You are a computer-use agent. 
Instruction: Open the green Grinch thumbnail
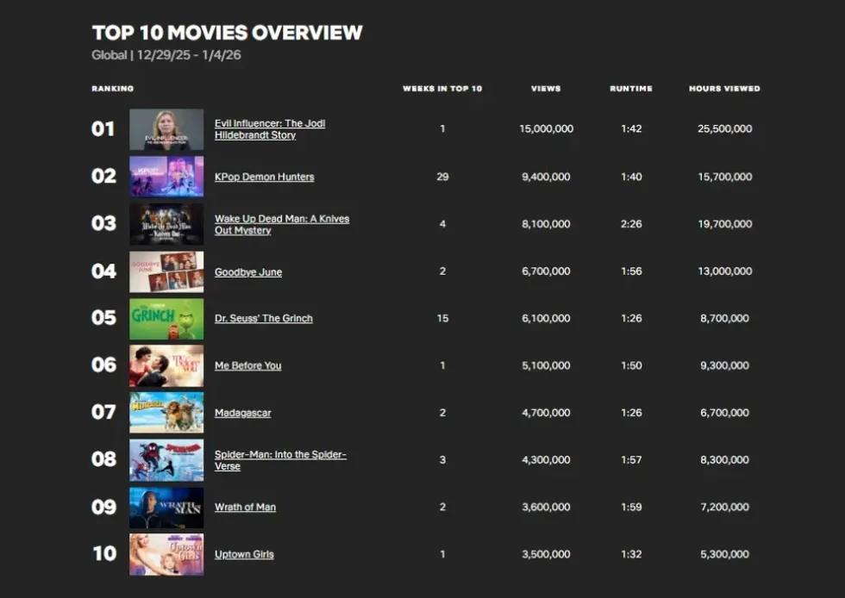166,319
